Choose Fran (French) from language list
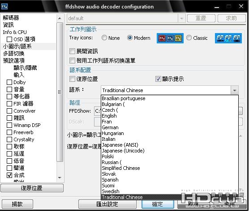This screenshot has height=211, width=249. pyautogui.click(x=170, y=122)
